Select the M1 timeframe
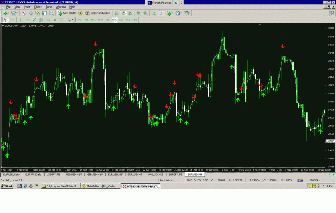 (80, 20)
